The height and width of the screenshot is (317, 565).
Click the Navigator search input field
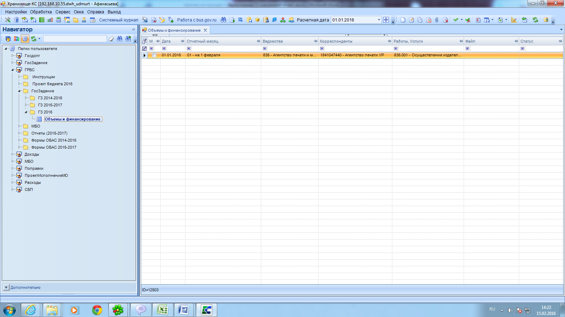pyautogui.click(x=75, y=39)
